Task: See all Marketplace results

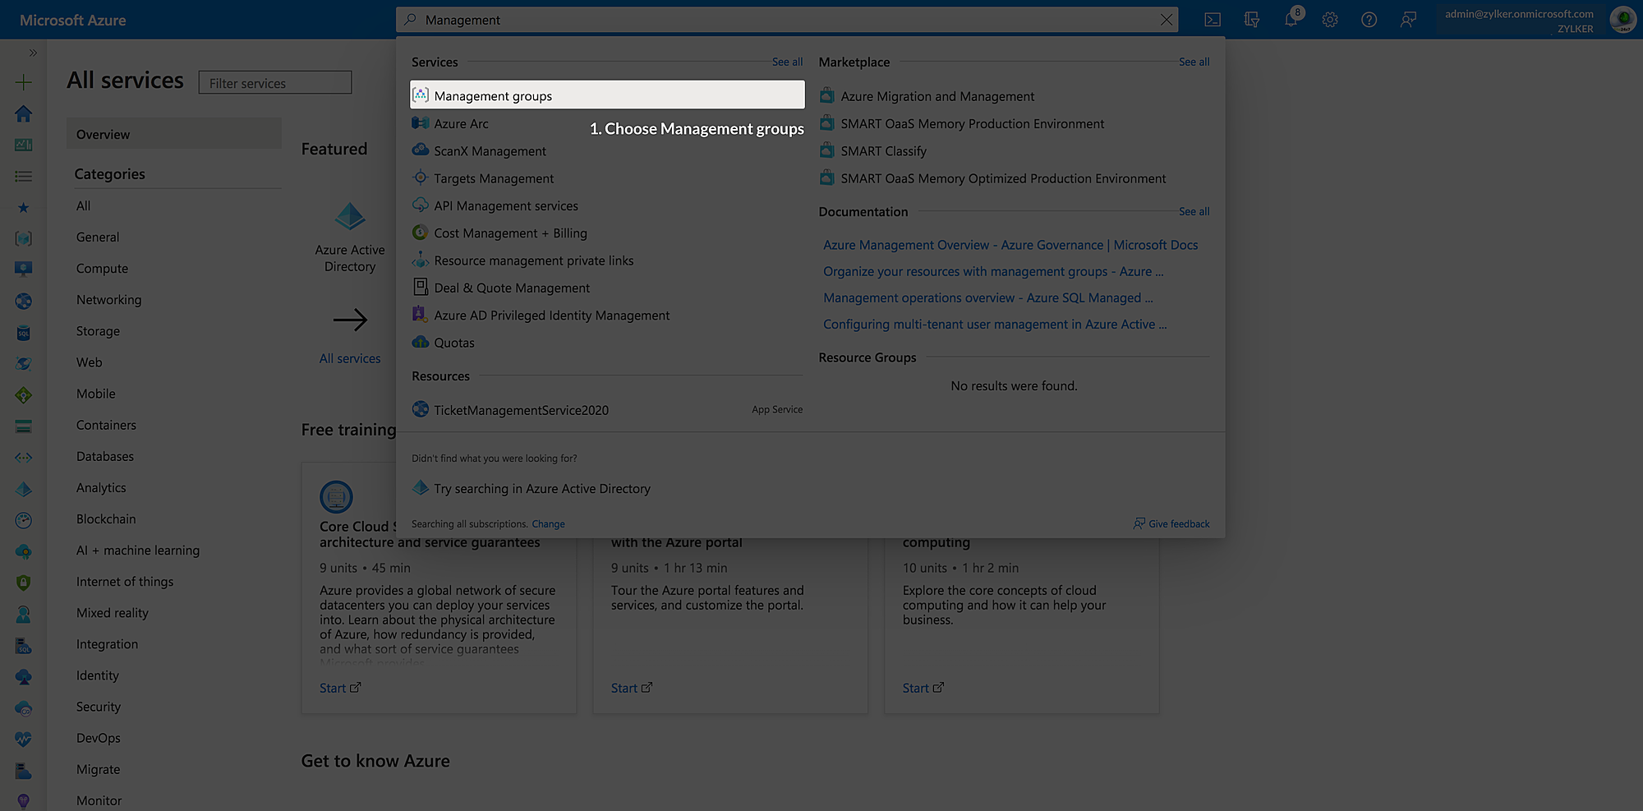Action: coord(1194,62)
